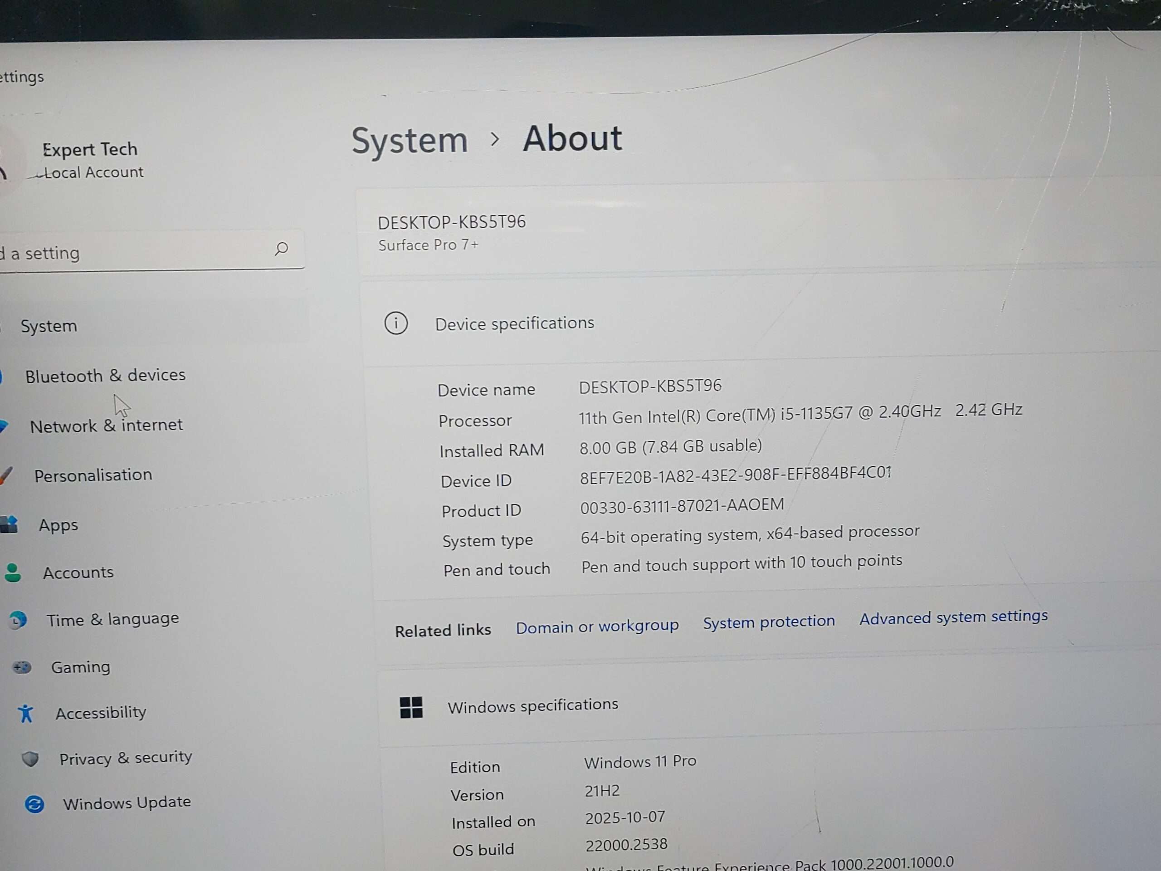Click the search magnifier in the settings search
Image resolution: width=1161 pixels, height=871 pixels.
[x=282, y=250]
